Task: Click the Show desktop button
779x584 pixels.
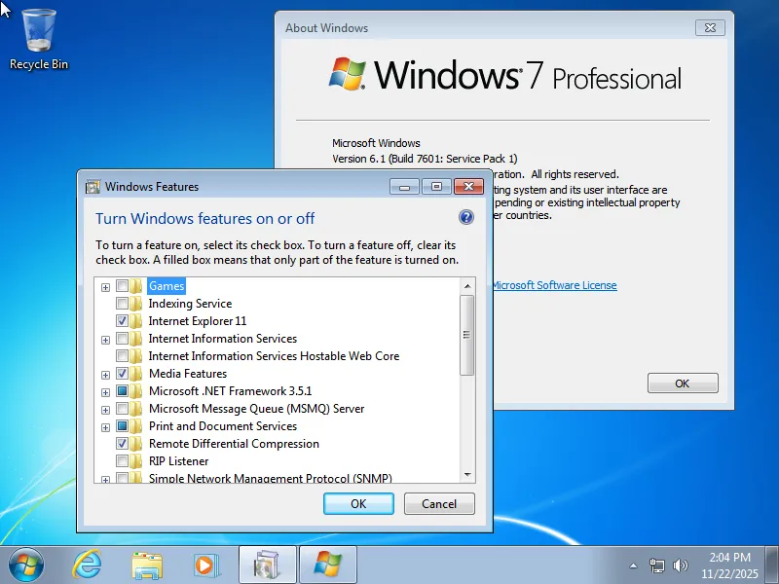Action: [x=772, y=566]
